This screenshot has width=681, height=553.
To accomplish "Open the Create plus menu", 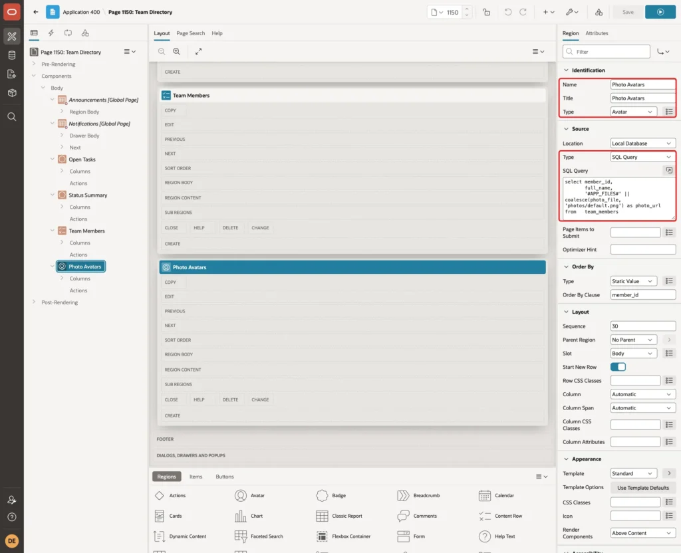I will click(x=549, y=12).
